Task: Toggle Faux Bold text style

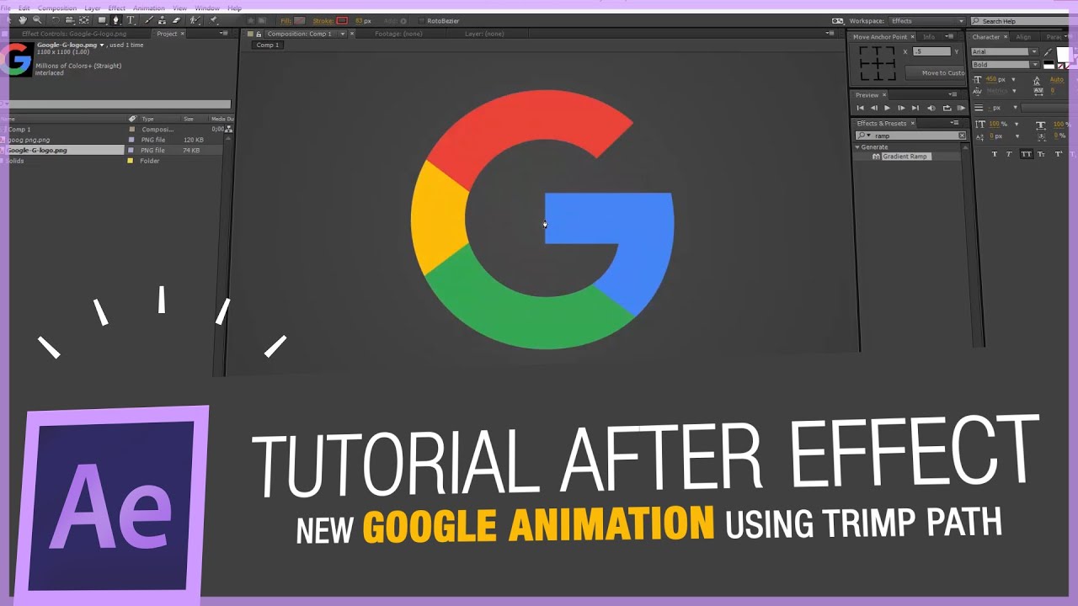Action: point(995,154)
